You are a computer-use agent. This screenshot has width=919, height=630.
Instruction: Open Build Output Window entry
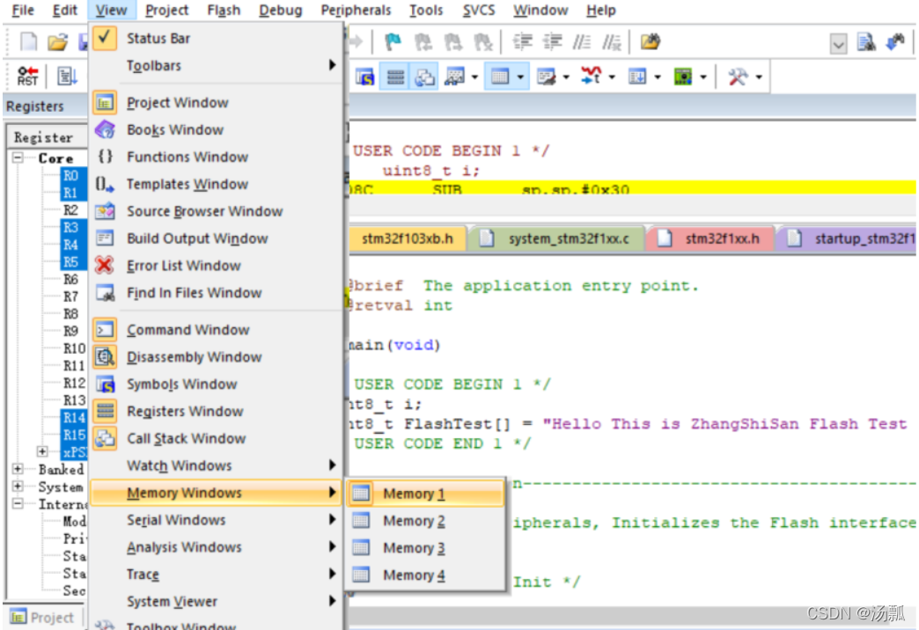point(217,238)
